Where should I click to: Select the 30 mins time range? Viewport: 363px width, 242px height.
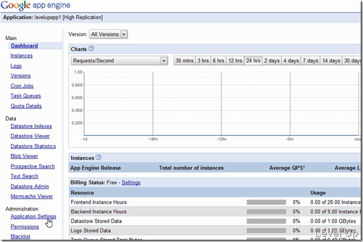pyautogui.click(x=184, y=61)
